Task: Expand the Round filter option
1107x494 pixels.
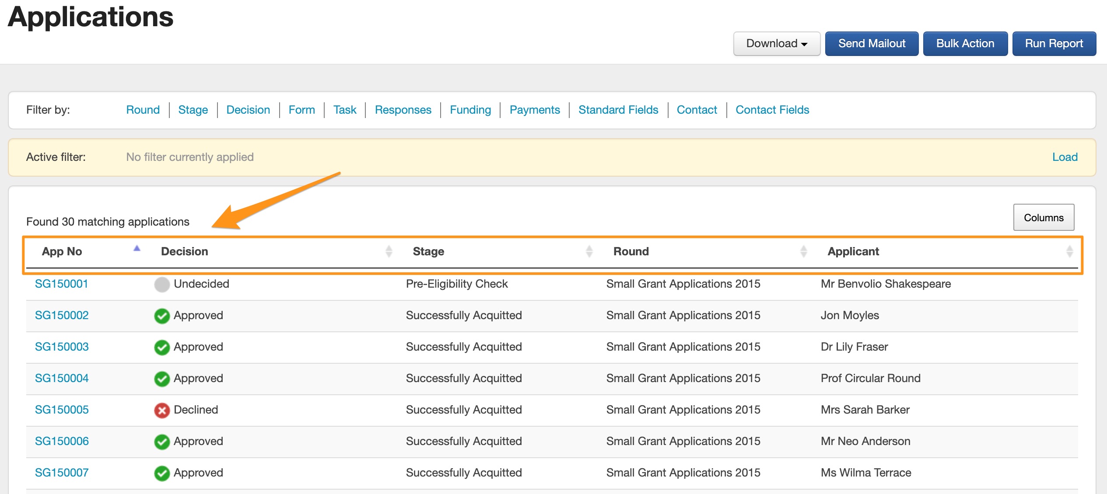Action: click(x=143, y=110)
